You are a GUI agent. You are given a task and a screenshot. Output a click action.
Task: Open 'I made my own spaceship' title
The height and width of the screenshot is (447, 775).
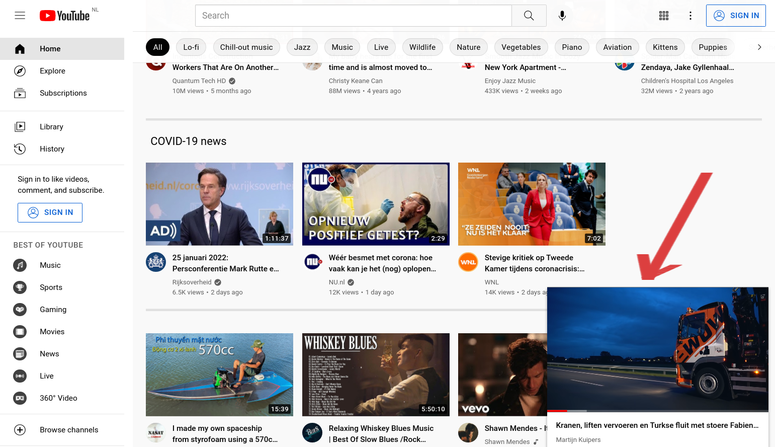point(225,434)
